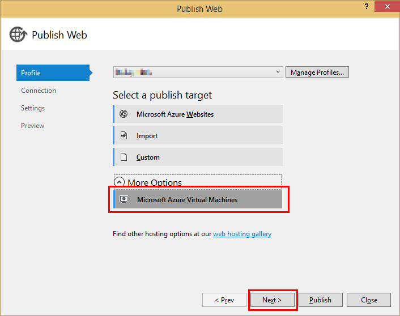Select Microsoft Azure Websites target

[x=198, y=114]
